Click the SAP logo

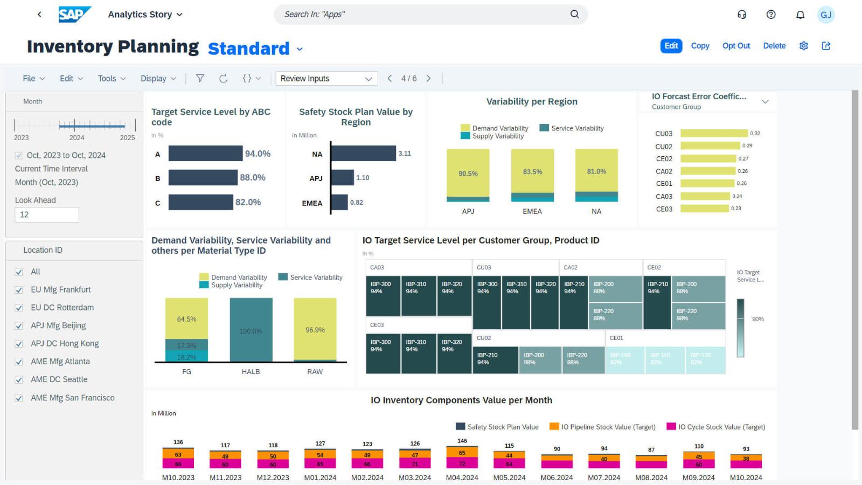(74, 14)
